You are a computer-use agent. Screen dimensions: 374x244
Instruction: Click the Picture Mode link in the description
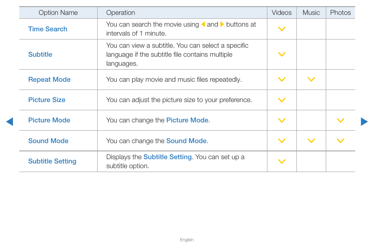187,120
